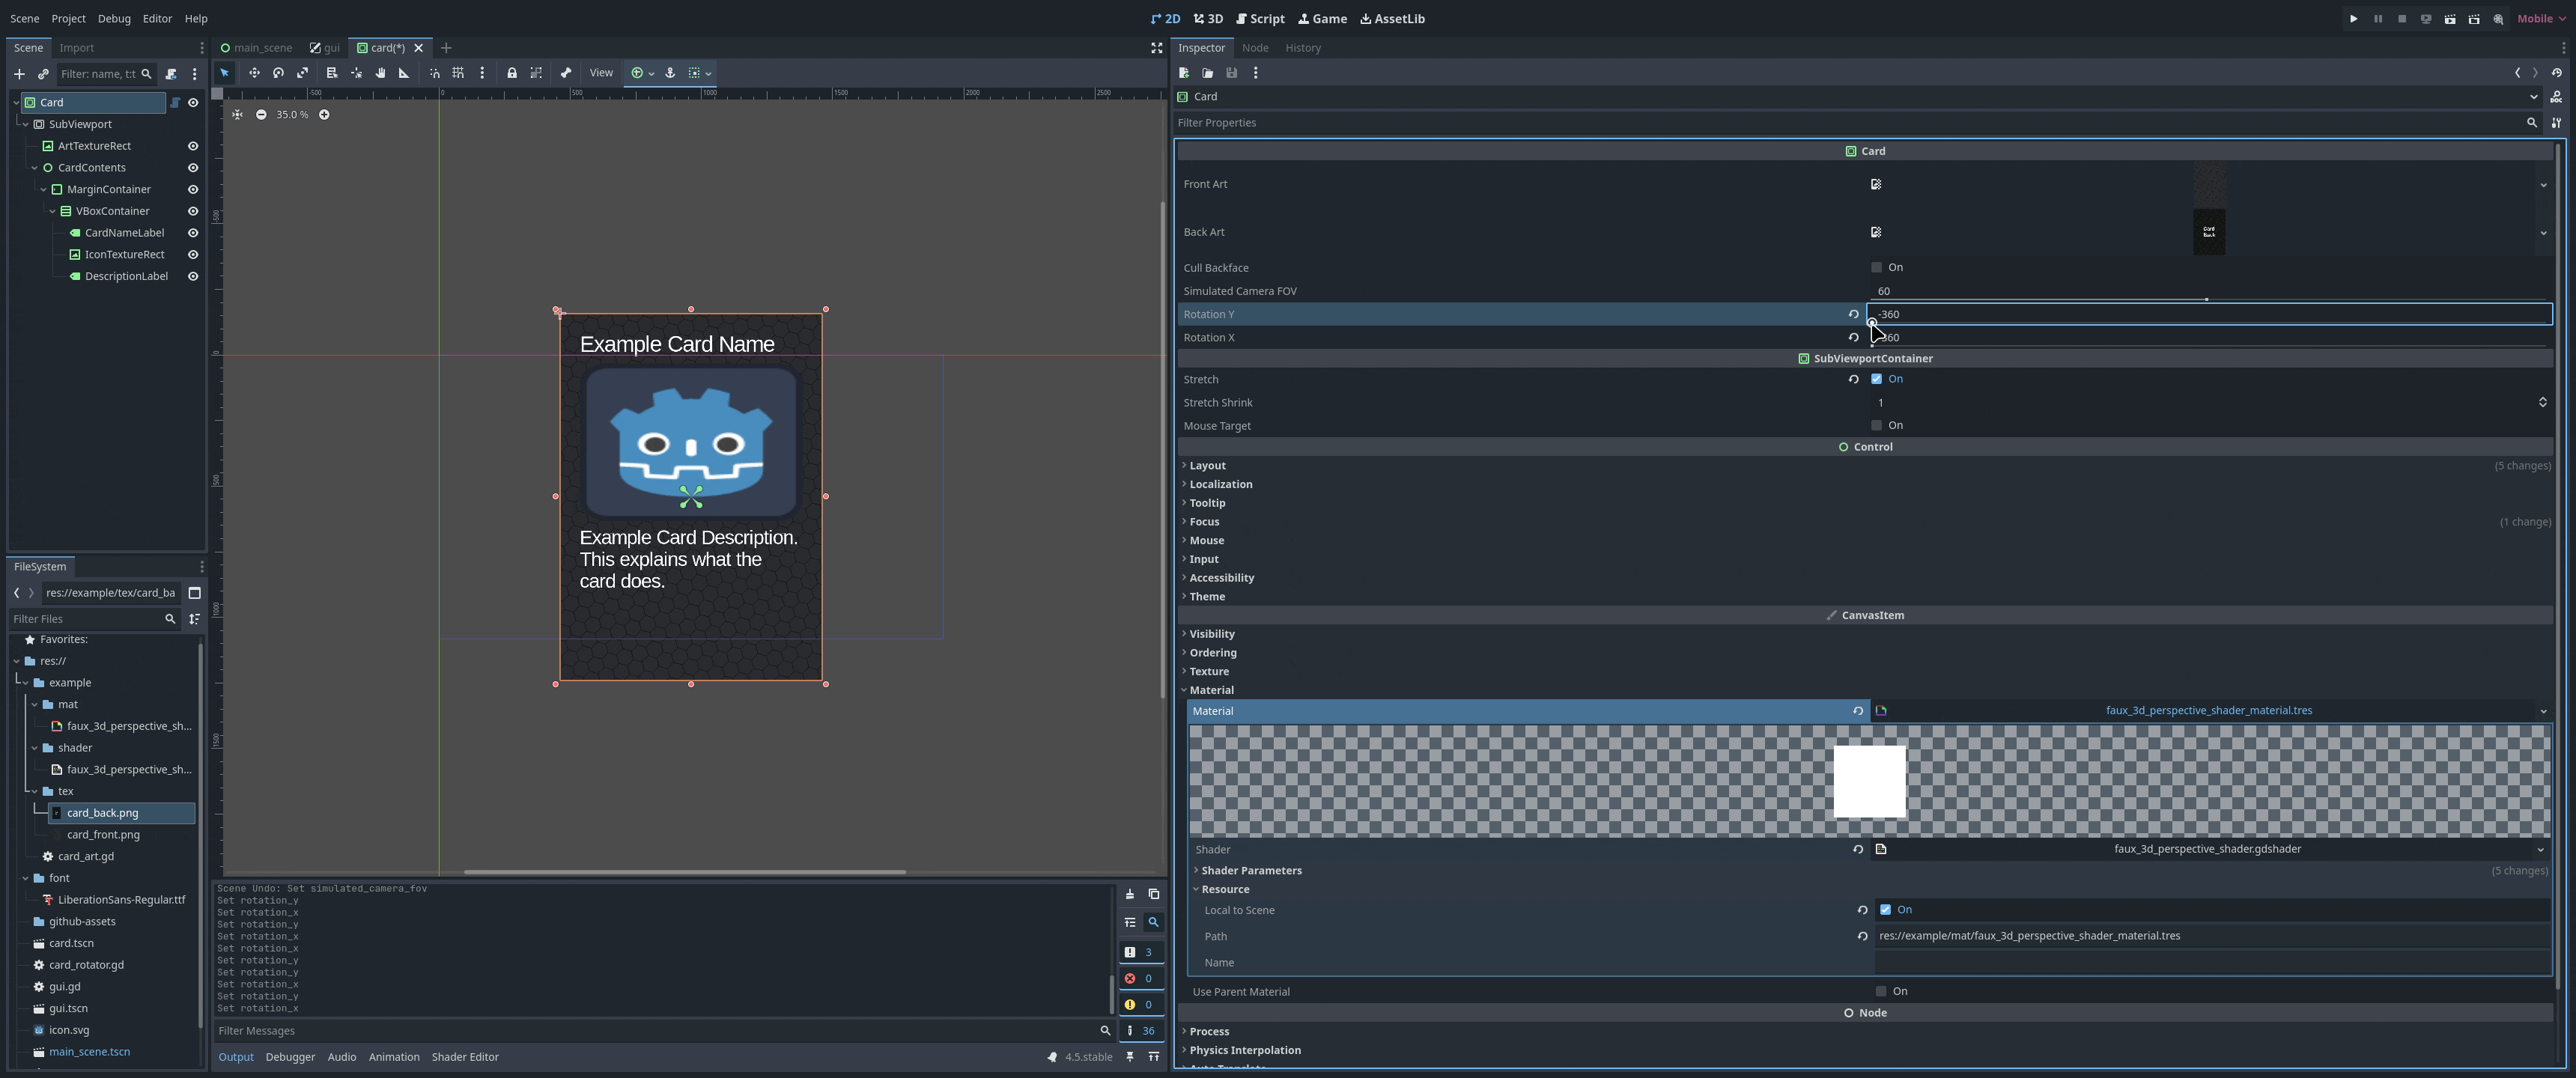Open the Debug menu

point(114,19)
